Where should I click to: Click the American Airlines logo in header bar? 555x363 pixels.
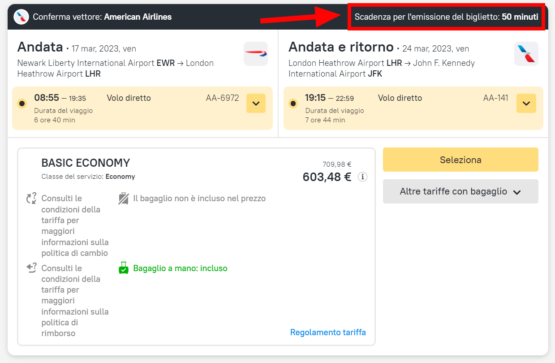click(x=21, y=17)
